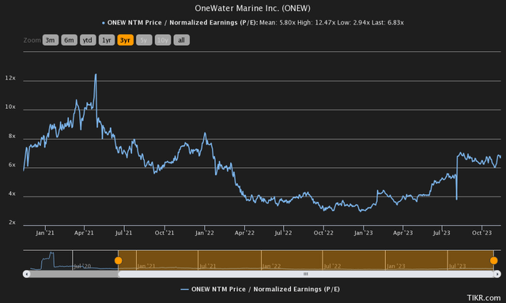The height and width of the screenshot is (303, 506).
Task: Click the Oct '21 x-axis label
Action: [x=164, y=233]
